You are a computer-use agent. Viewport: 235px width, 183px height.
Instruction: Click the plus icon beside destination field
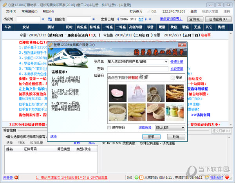click(x=94, y=19)
